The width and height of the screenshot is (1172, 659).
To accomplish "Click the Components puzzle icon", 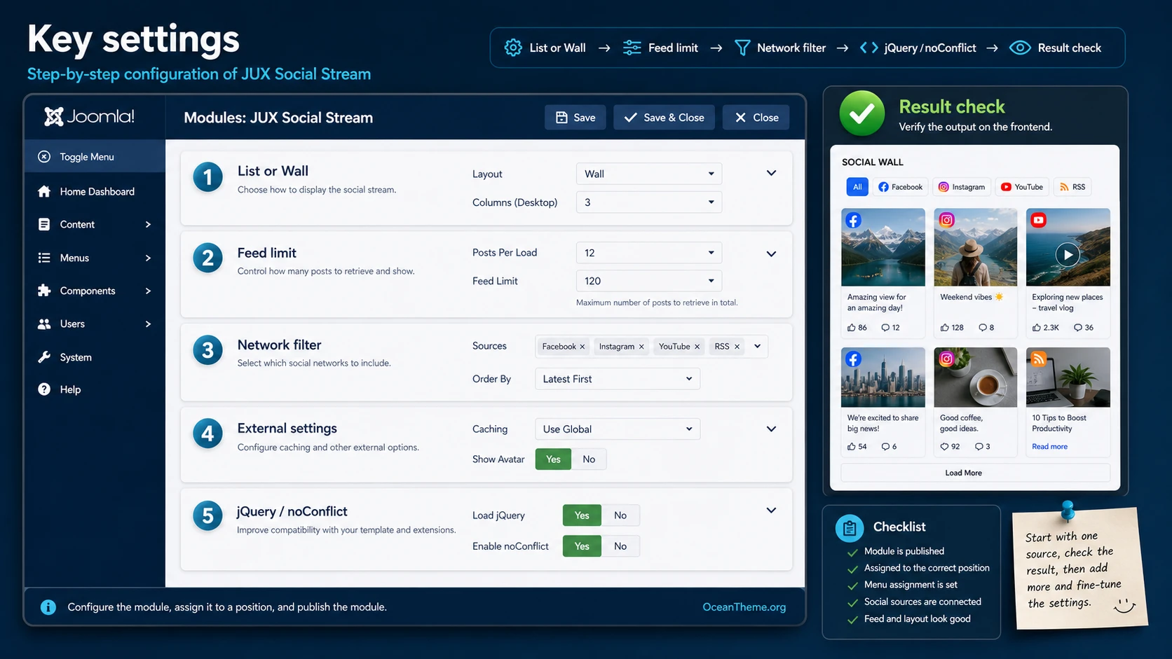I will pos(44,291).
